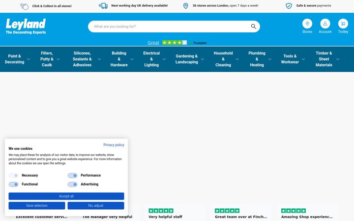
Task: Open the Tools & Workwear menu
Action: pyautogui.click(x=290, y=59)
